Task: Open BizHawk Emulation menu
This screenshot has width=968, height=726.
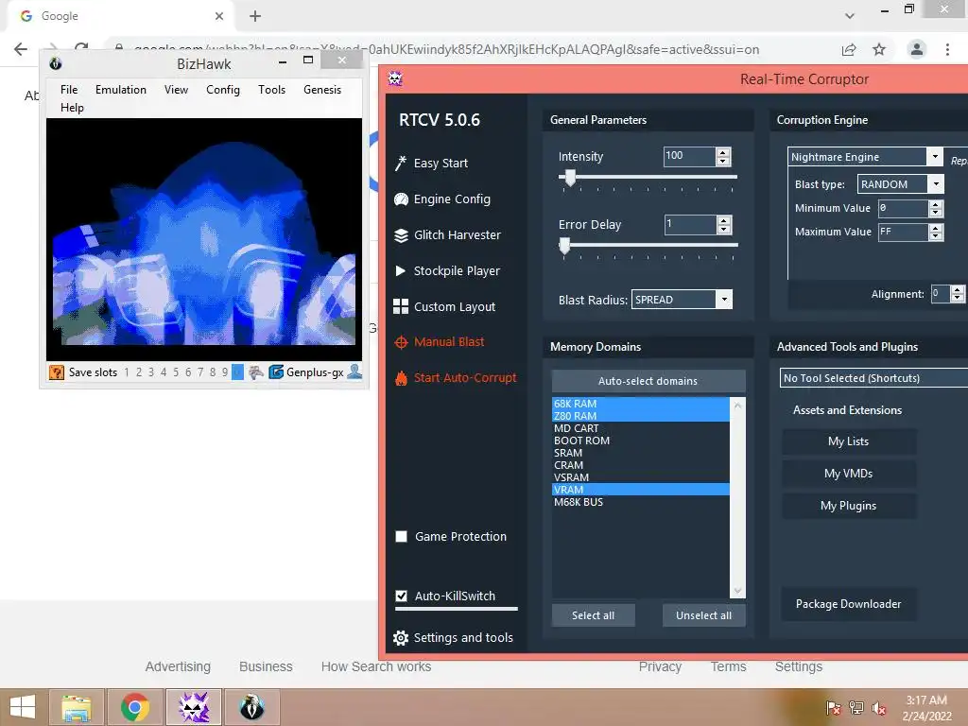Action: (x=121, y=90)
